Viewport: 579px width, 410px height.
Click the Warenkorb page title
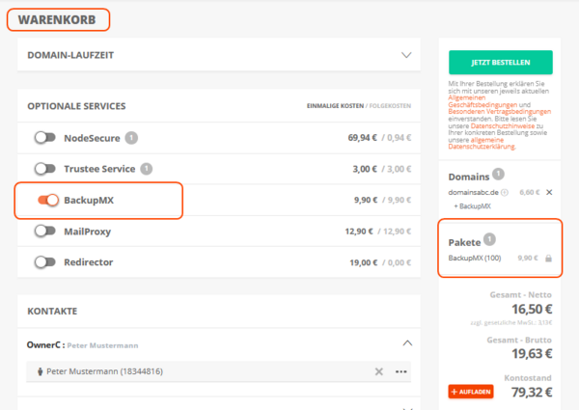coord(57,19)
